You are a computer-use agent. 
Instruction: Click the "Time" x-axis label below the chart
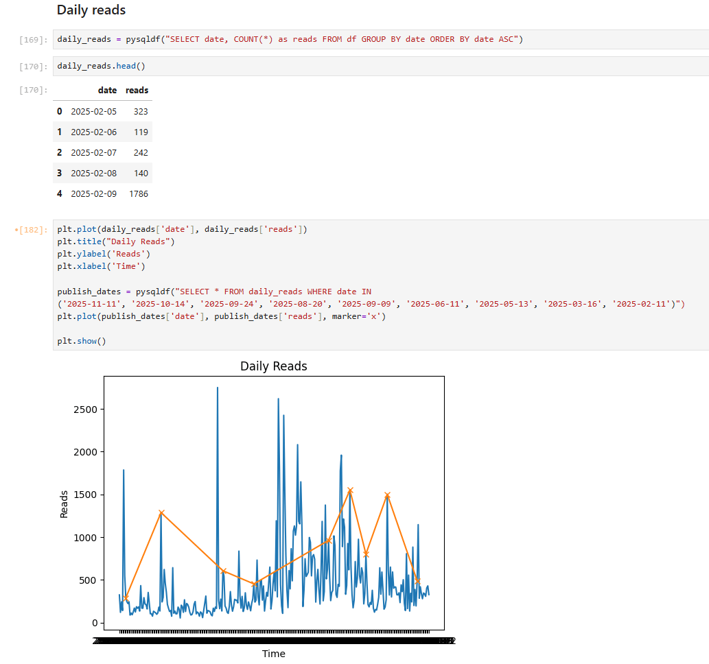[x=273, y=654]
